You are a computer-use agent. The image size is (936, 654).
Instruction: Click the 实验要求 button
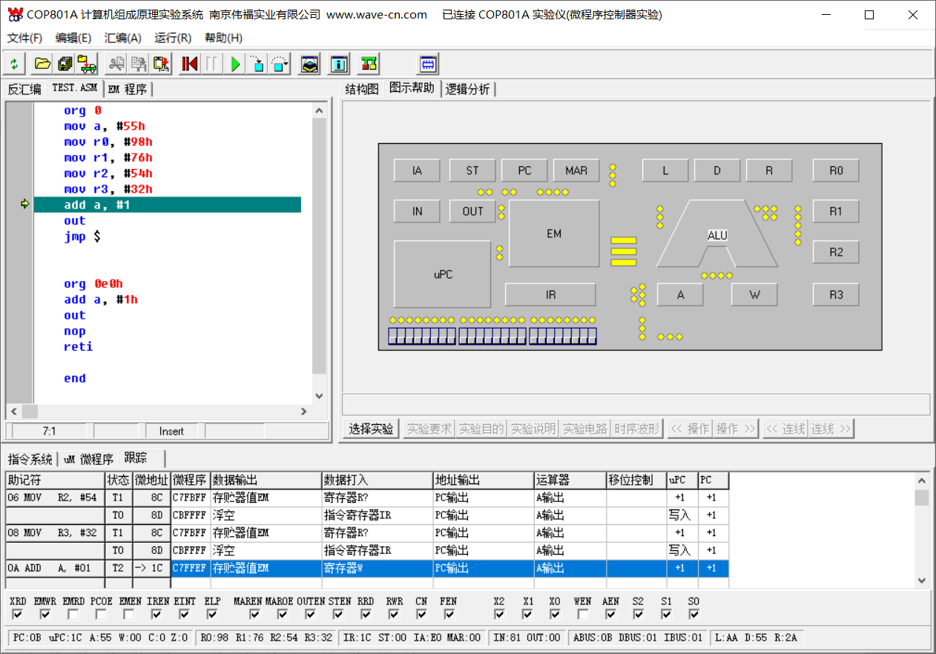click(x=429, y=429)
